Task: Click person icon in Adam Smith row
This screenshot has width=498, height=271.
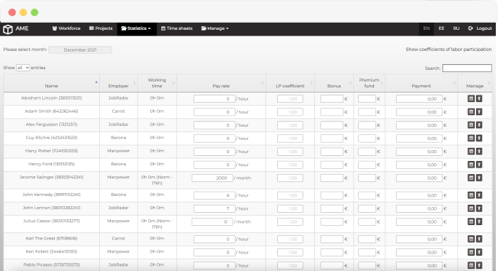Action: tap(479, 111)
